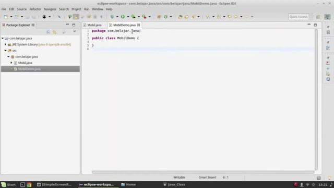Collapse the com.belajar.java project node
Screen dimensions: 334x188
(3, 38)
